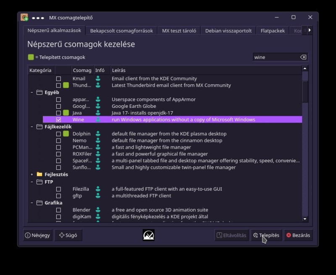Open info for the Kmail package

pos(98,79)
